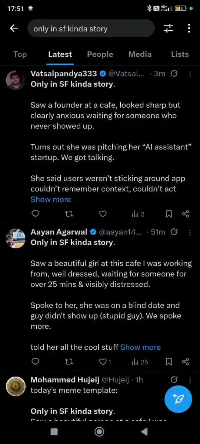Compose new post with floating button
Screen dimensions: 200x444
178,399
